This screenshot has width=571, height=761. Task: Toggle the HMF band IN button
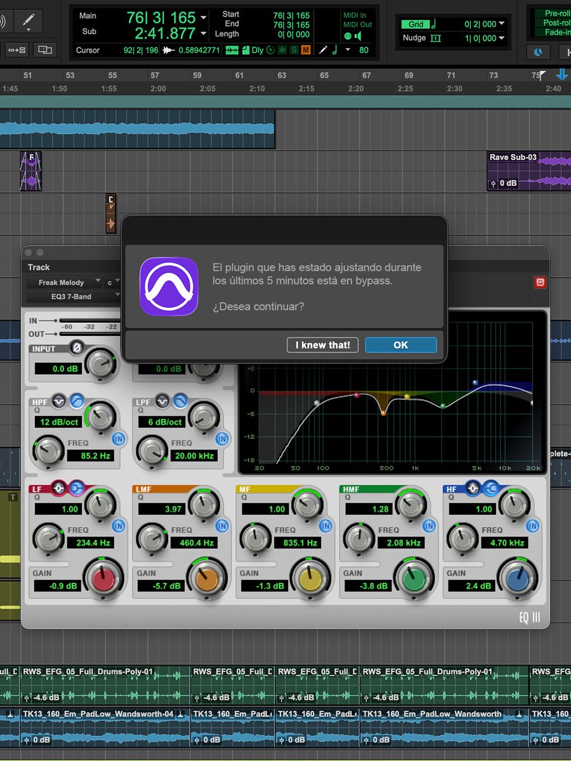point(429,526)
